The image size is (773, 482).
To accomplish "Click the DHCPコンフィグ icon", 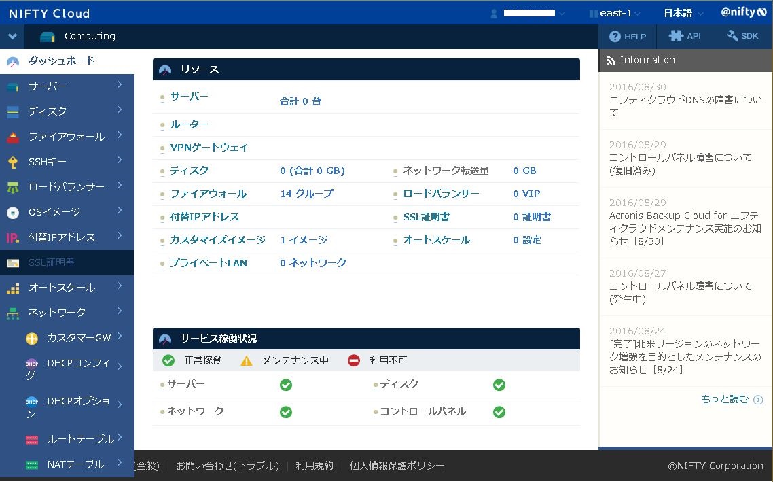I will (x=31, y=364).
